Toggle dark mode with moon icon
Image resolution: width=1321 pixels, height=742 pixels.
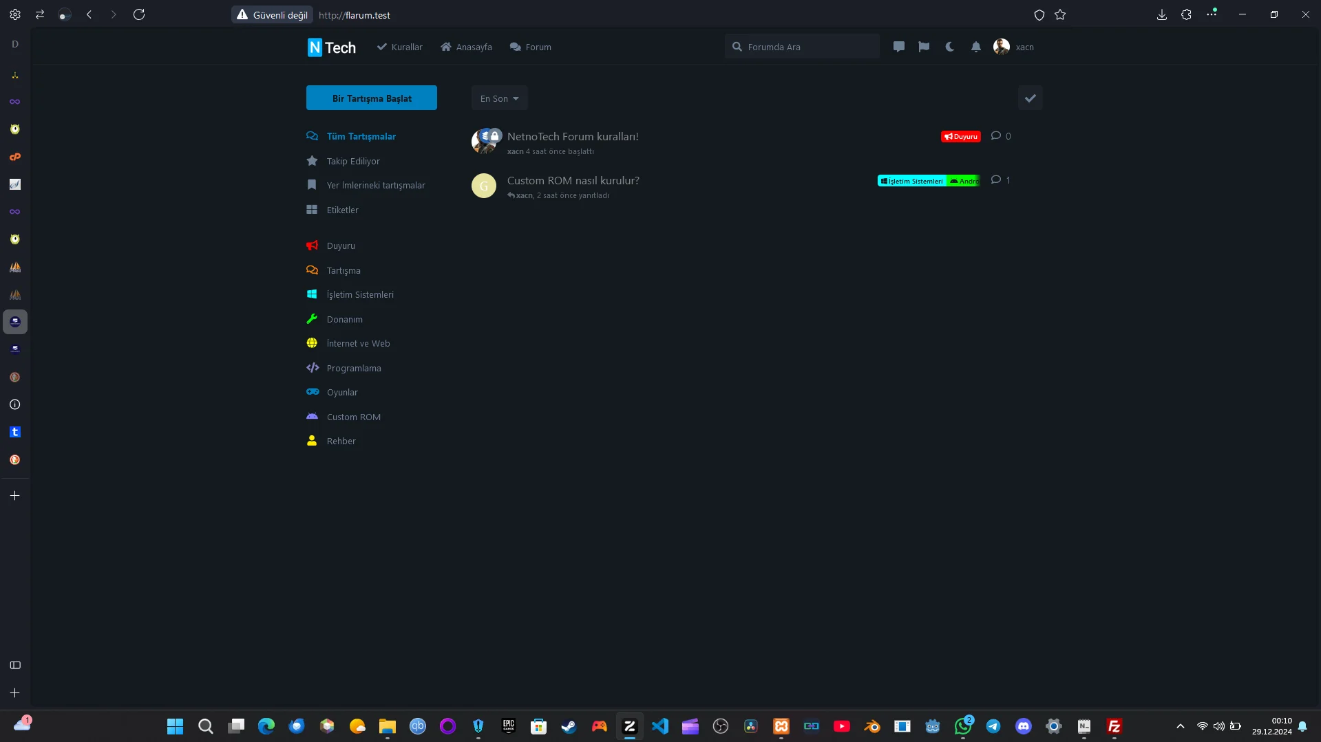[950, 47]
